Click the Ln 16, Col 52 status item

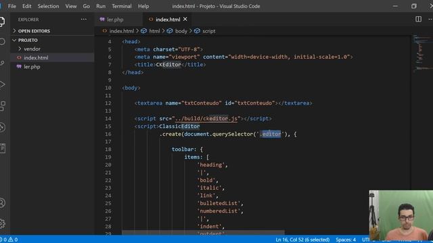pyautogui.click(x=302, y=240)
